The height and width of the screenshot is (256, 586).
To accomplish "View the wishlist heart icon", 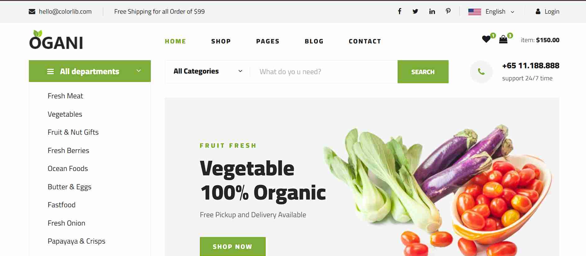I will coord(486,39).
